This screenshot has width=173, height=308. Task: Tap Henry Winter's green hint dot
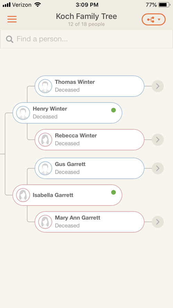pyautogui.click(x=113, y=110)
